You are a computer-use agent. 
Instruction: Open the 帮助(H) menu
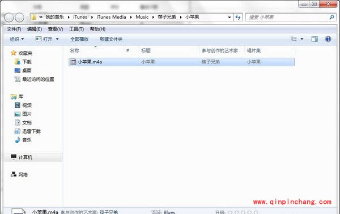tap(97, 29)
